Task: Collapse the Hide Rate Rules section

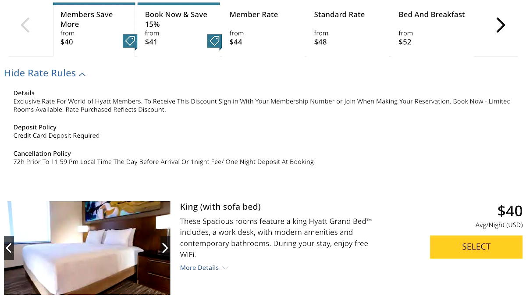Action: click(x=40, y=73)
